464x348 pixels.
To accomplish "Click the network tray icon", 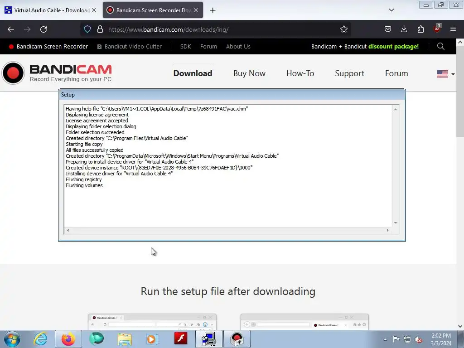I will tap(407, 339).
